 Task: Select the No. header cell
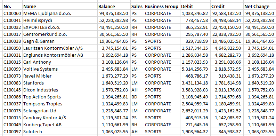pyautogui.click(x=13, y=7)
